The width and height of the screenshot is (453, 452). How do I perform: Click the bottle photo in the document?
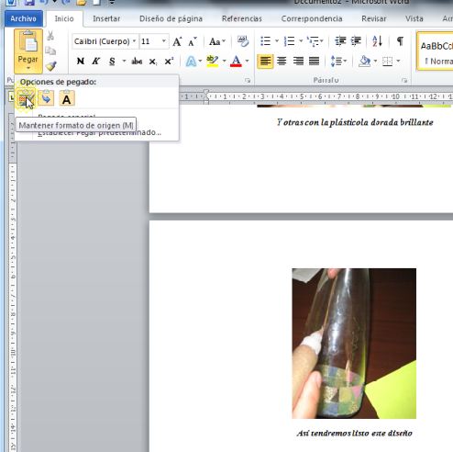(354, 344)
